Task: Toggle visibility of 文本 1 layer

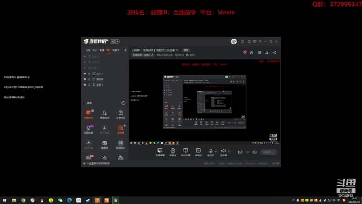Action: click(85, 73)
